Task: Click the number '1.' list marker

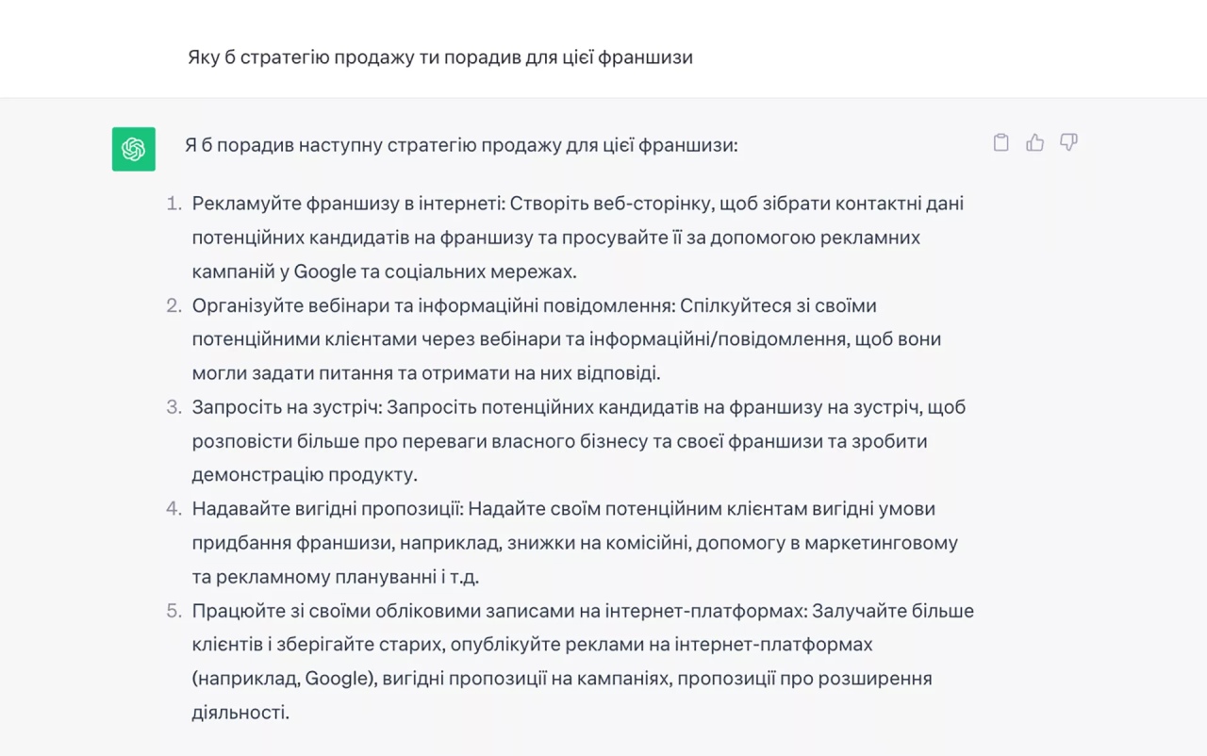Action: 174,204
